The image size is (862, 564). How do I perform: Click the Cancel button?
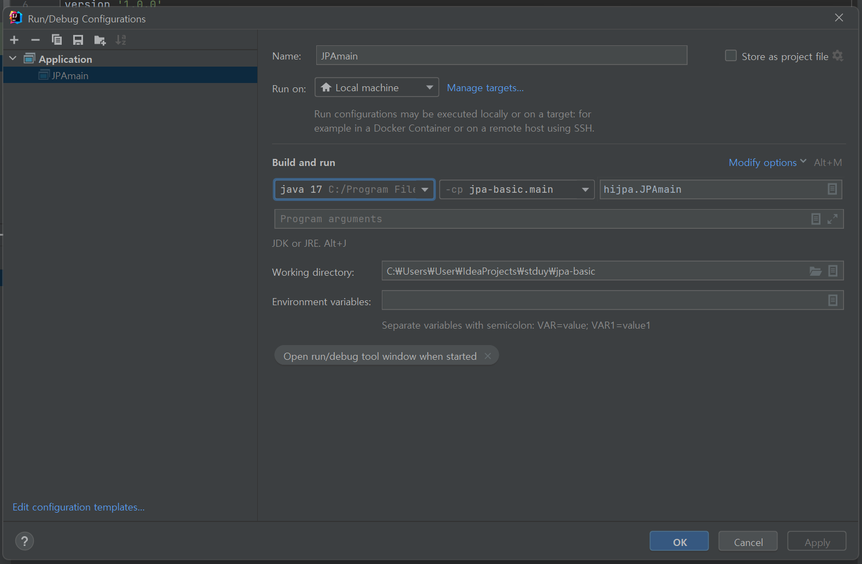point(748,541)
